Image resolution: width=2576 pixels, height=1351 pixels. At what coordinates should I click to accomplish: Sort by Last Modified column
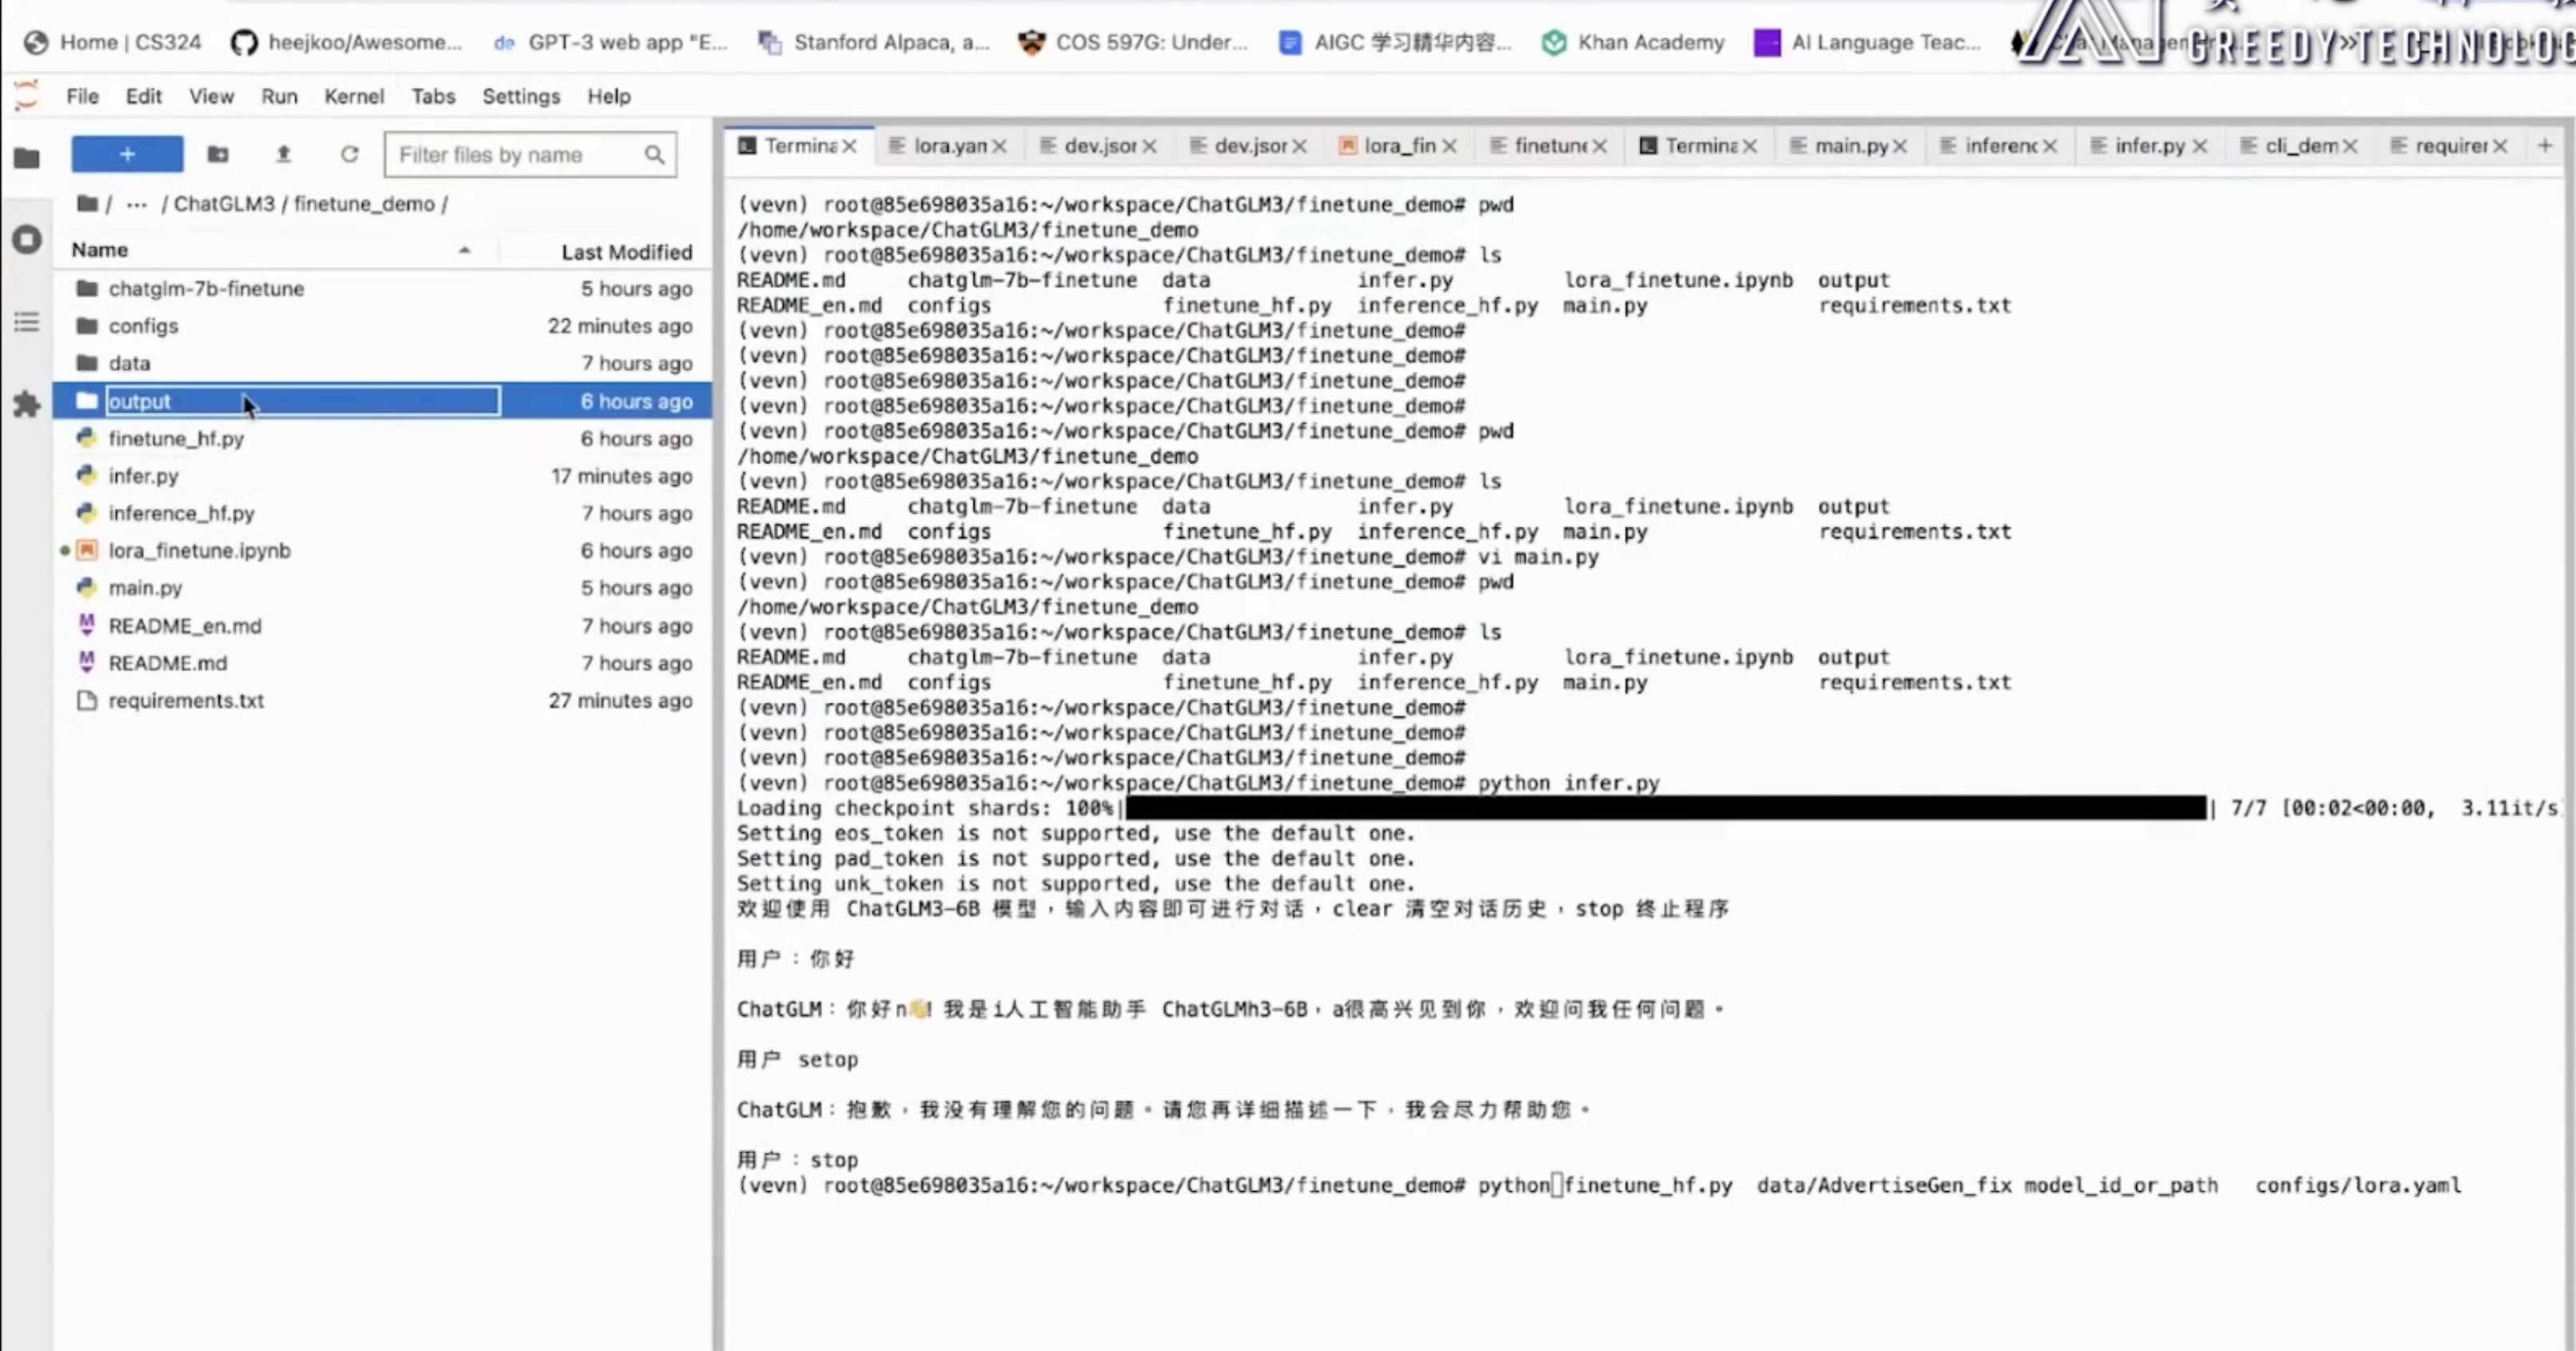click(626, 252)
